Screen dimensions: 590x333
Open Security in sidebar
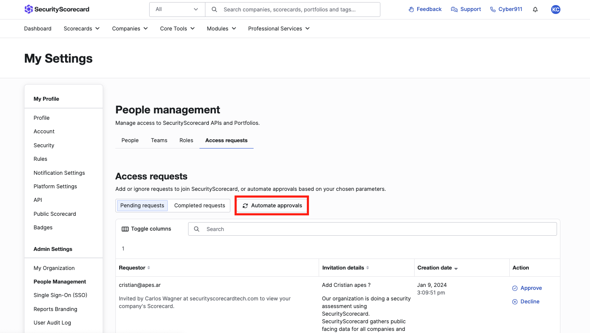pyautogui.click(x=44, y=146)
